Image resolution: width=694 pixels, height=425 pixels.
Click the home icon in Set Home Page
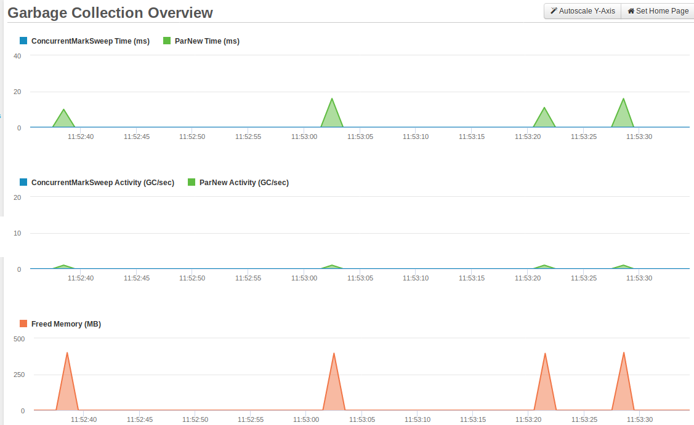tap(631, 10)
